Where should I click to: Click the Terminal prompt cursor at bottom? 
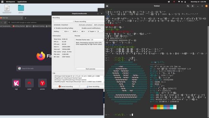click(132, 115)
